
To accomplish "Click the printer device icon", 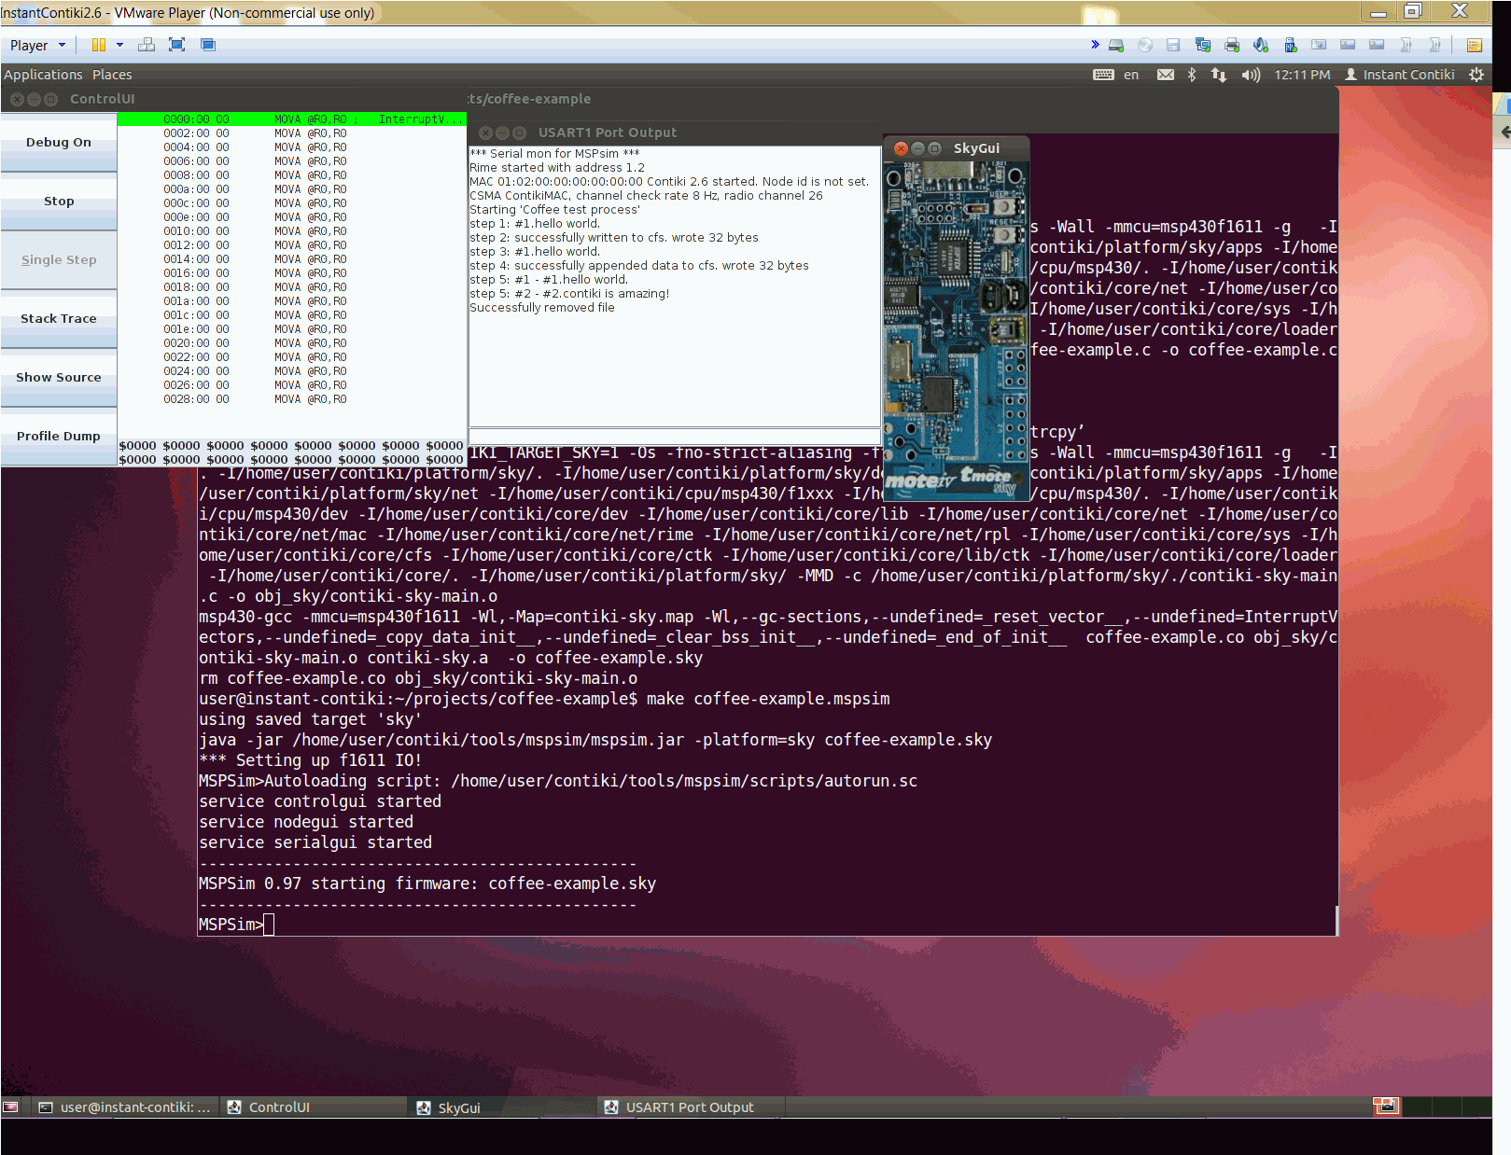I will [x=1232, y=45].
